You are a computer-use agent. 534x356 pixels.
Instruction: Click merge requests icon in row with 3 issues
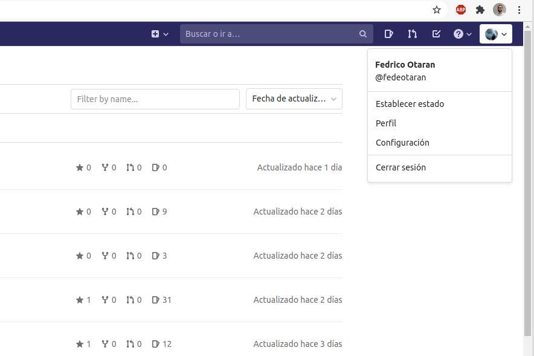click(x=130, y=256)
